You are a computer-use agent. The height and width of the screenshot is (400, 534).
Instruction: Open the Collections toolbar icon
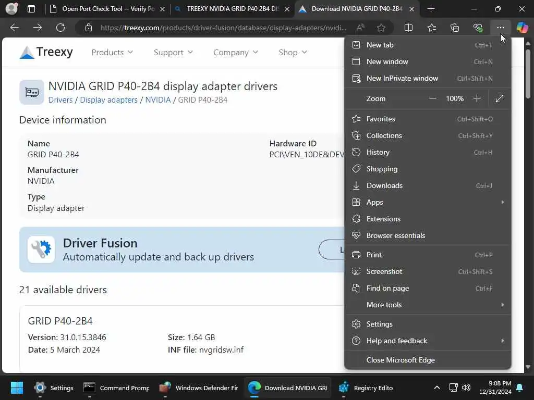[455, 28]
